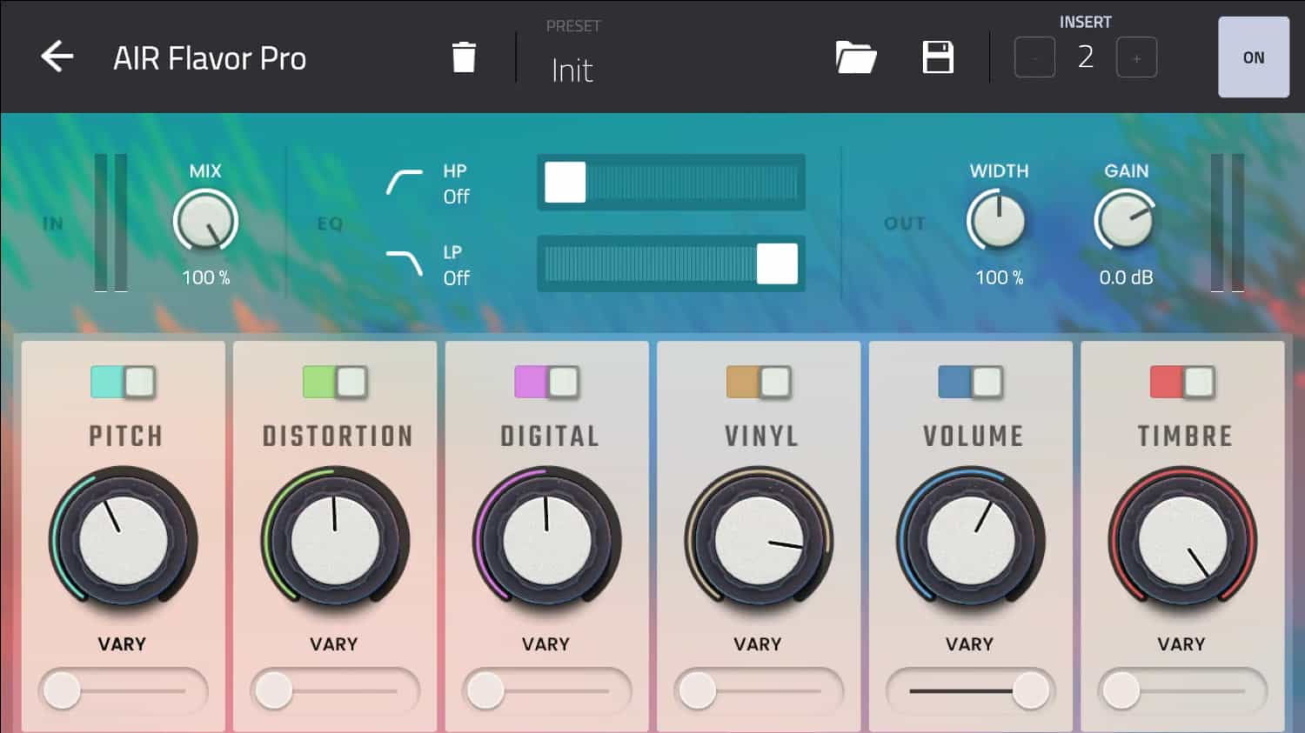Click the MIX value 100 %

[206, 277]
